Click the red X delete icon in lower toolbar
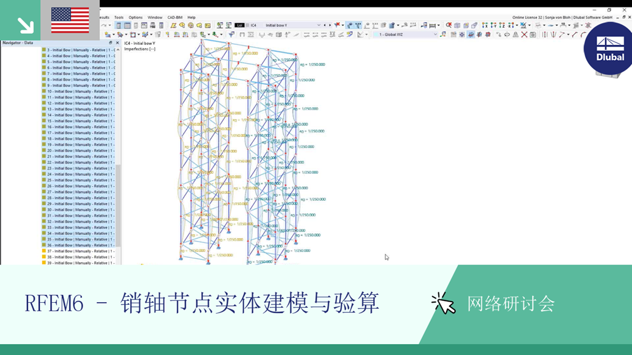632x355 pixels. click(524, 35)
